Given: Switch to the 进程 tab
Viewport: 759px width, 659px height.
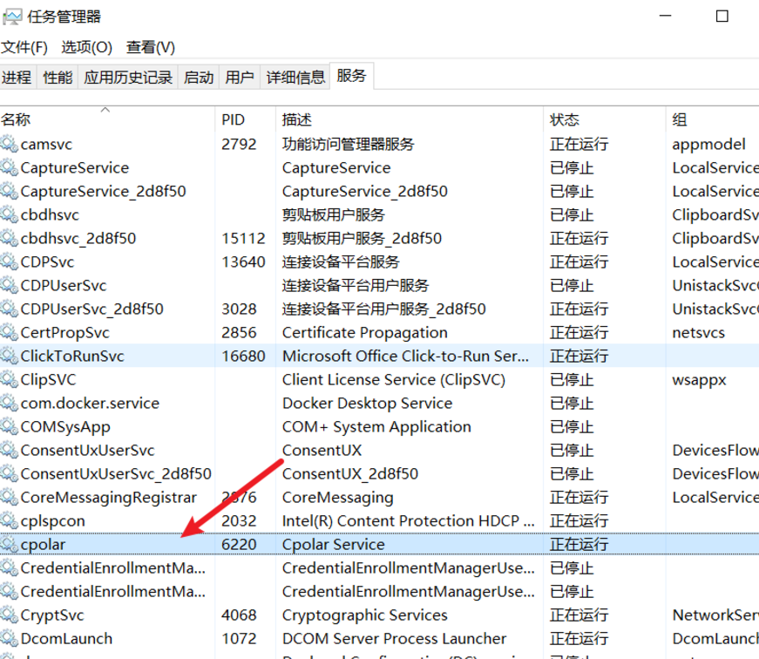Looking at the screenshot, I should (x=18, y=77).
